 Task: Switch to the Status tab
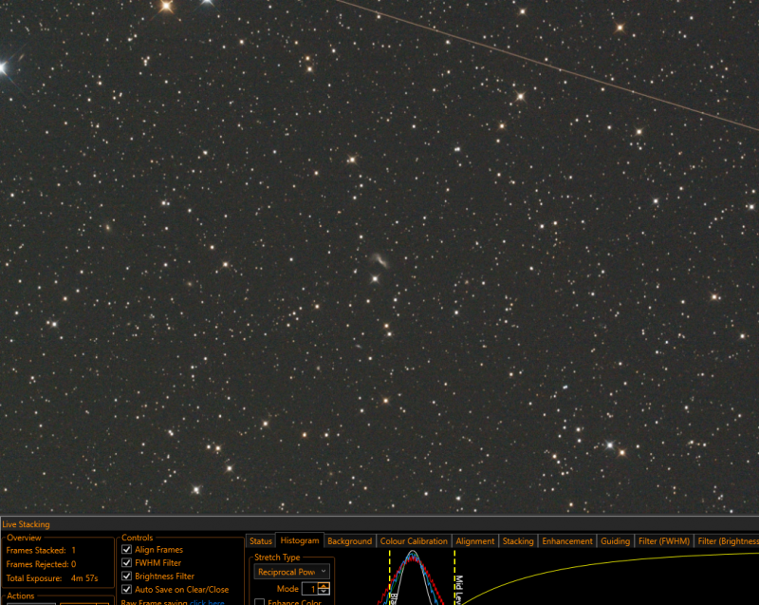tap(260, 541)
